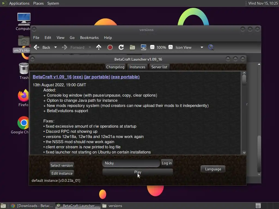Click the changelog scrollbar thumb

(244, 79)
